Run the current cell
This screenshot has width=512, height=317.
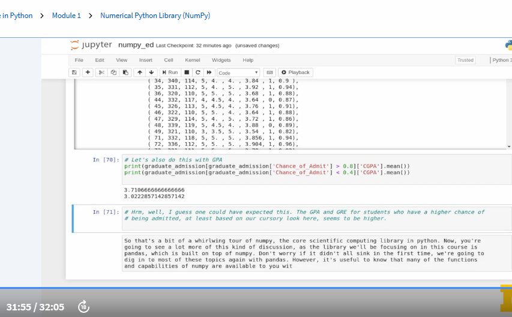click(x=170, y=73)
